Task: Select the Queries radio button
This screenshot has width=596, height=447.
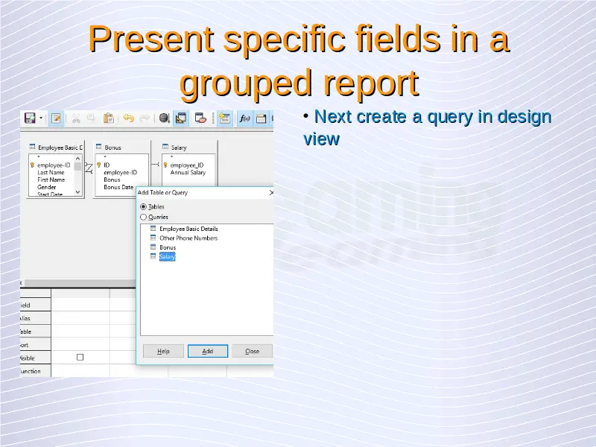Action: coord(143,217)
